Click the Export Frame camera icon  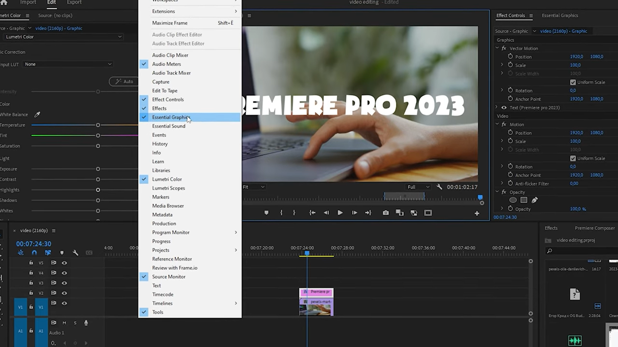386,213
